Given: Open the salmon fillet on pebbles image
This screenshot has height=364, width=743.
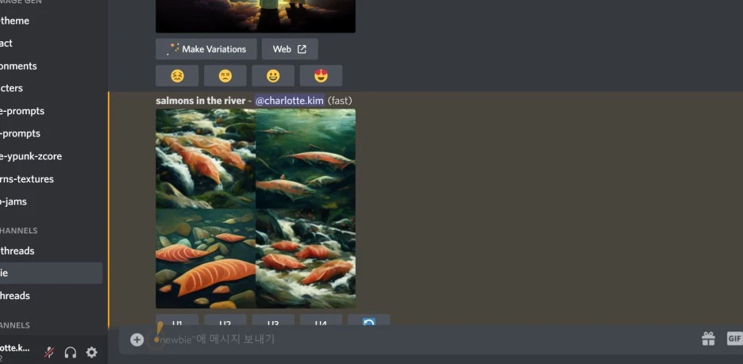Looking at the screenshot, I should click(205, 259).
